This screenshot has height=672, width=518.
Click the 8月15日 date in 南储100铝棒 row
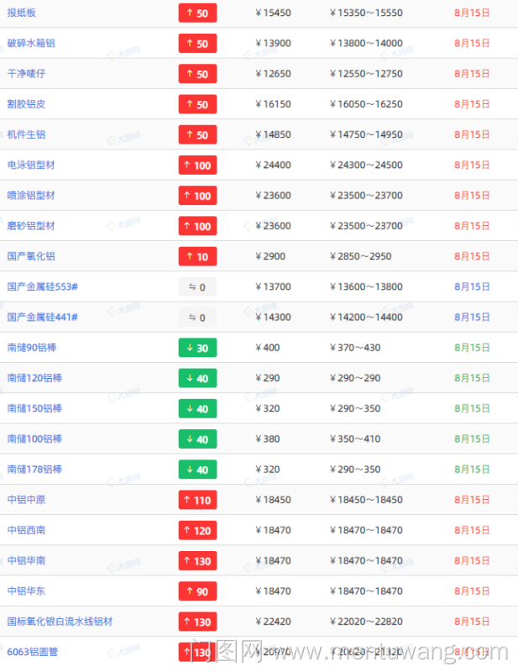click(472, 439)
